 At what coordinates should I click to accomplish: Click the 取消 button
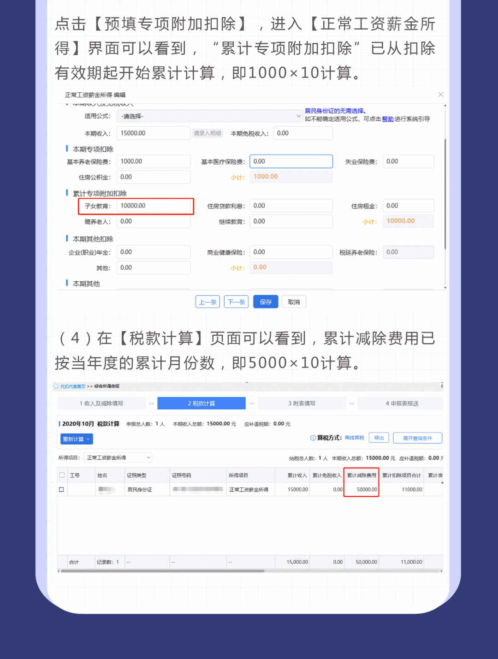point(294,302)
